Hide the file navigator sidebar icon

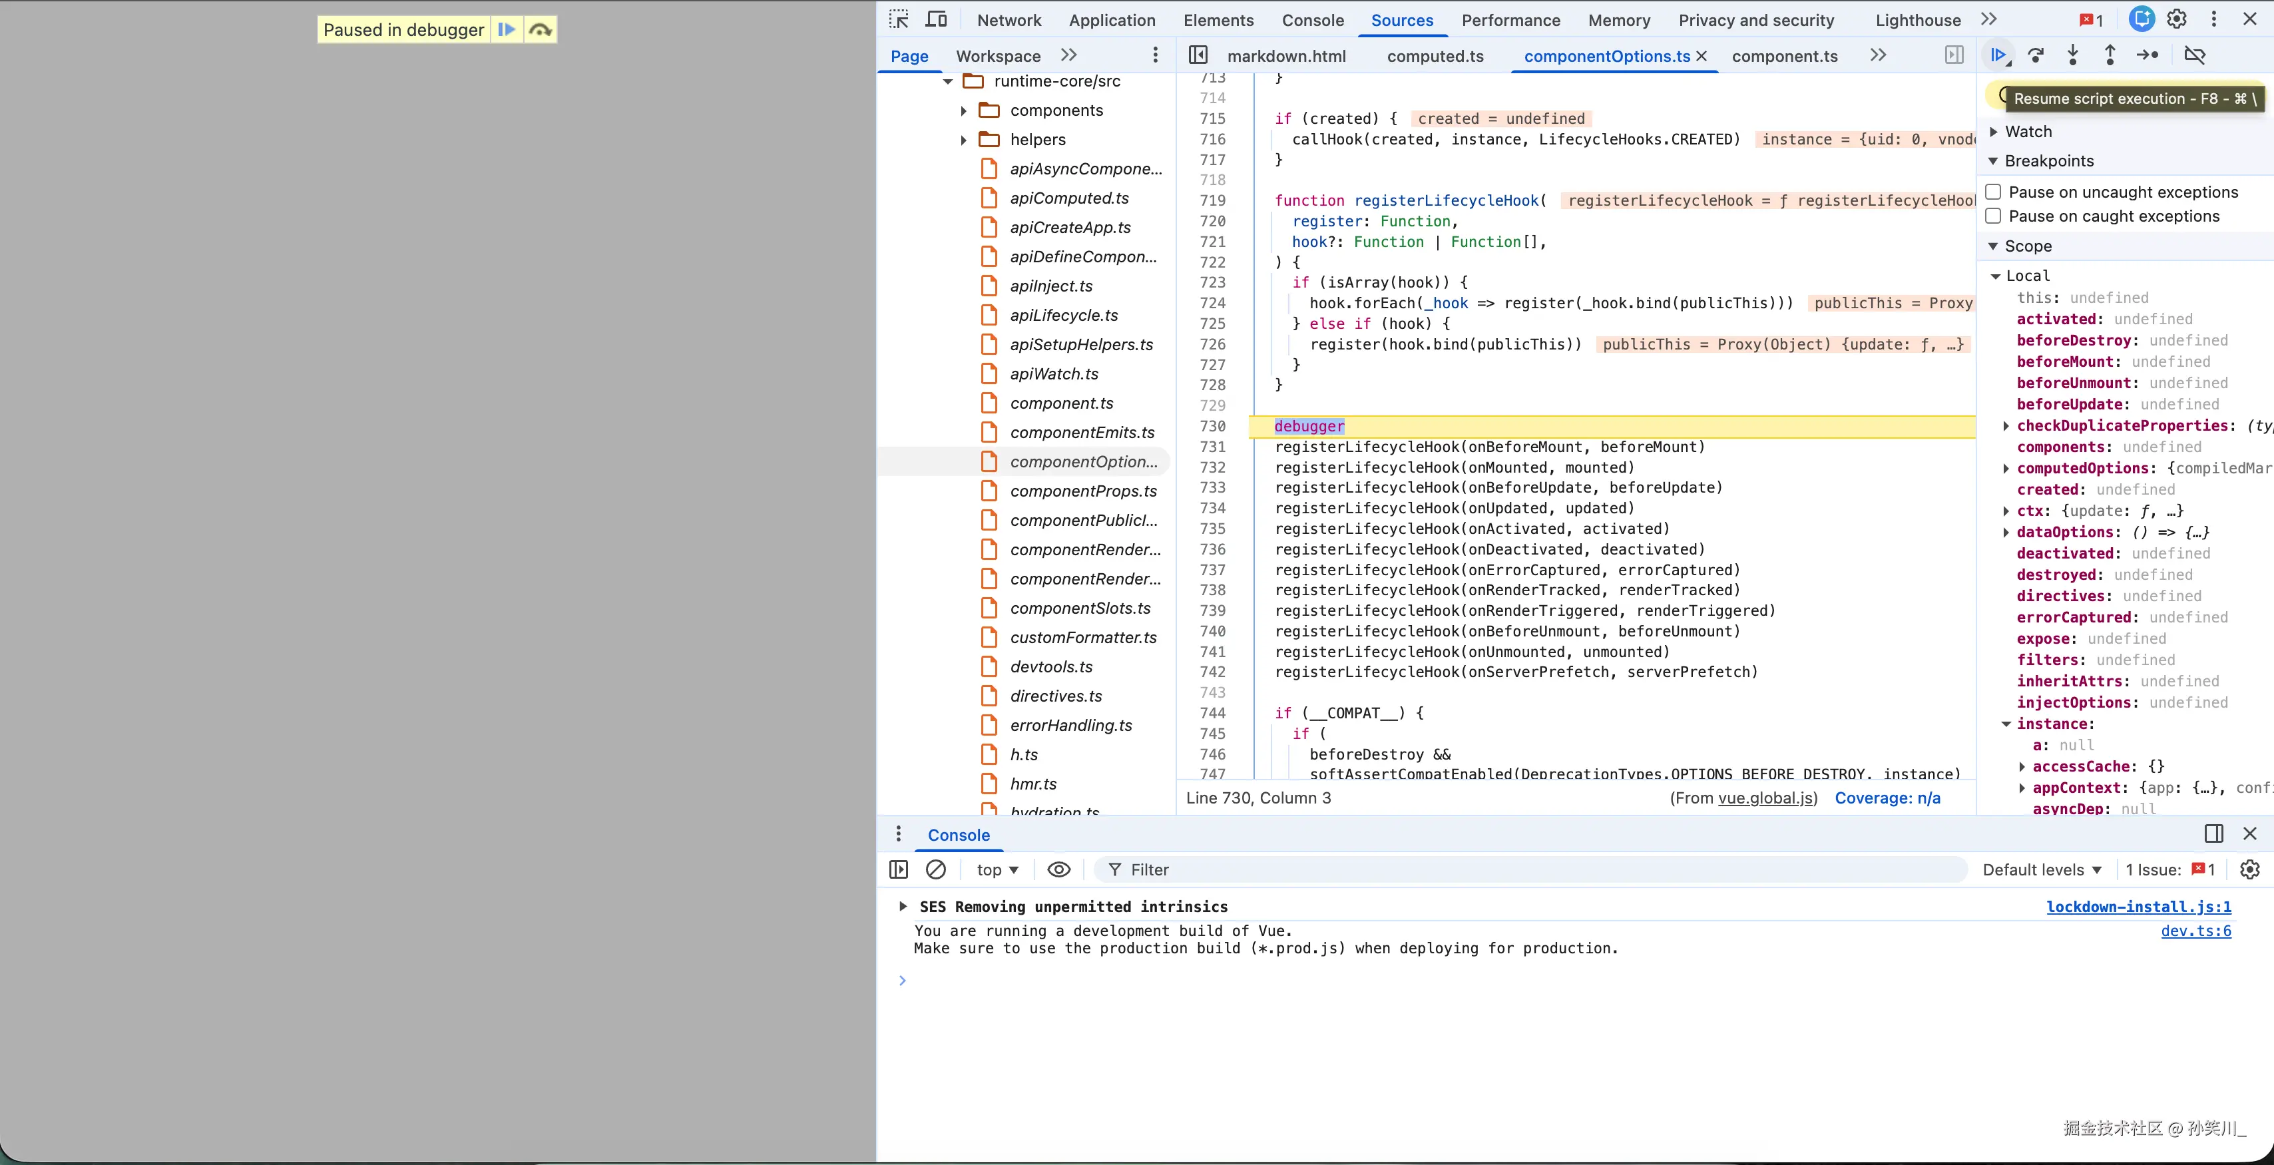click(1198, 56)
